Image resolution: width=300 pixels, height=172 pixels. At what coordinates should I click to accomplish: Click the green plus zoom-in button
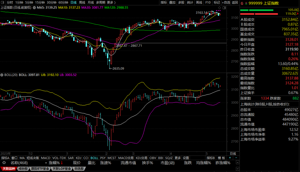pyautogui.click(x=230, y=158)
